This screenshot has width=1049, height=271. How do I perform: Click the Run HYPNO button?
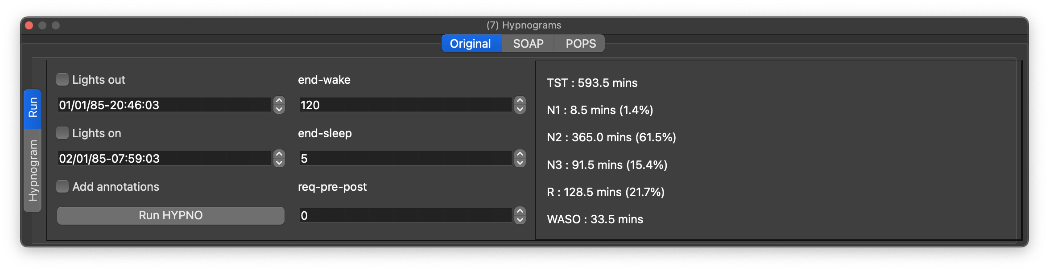click(x=171, y=215)
